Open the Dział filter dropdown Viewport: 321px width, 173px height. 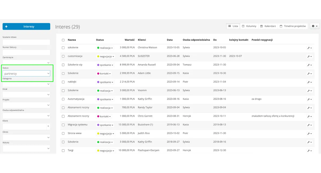point(26,95)
